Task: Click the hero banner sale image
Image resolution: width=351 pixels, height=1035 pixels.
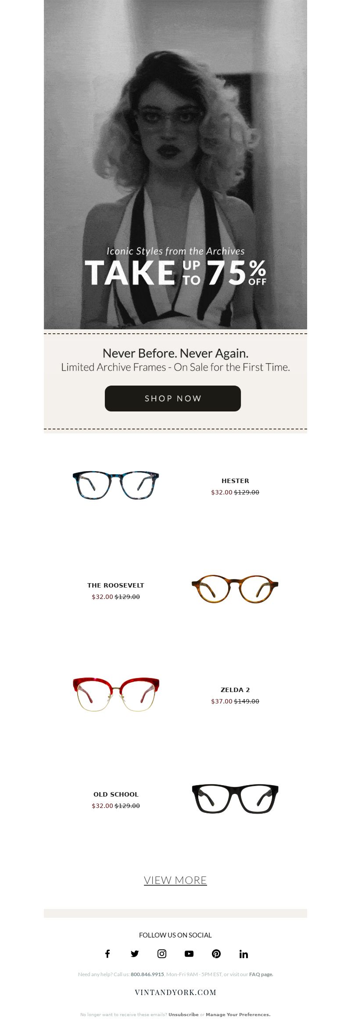Action: click(x=175, y=165)
